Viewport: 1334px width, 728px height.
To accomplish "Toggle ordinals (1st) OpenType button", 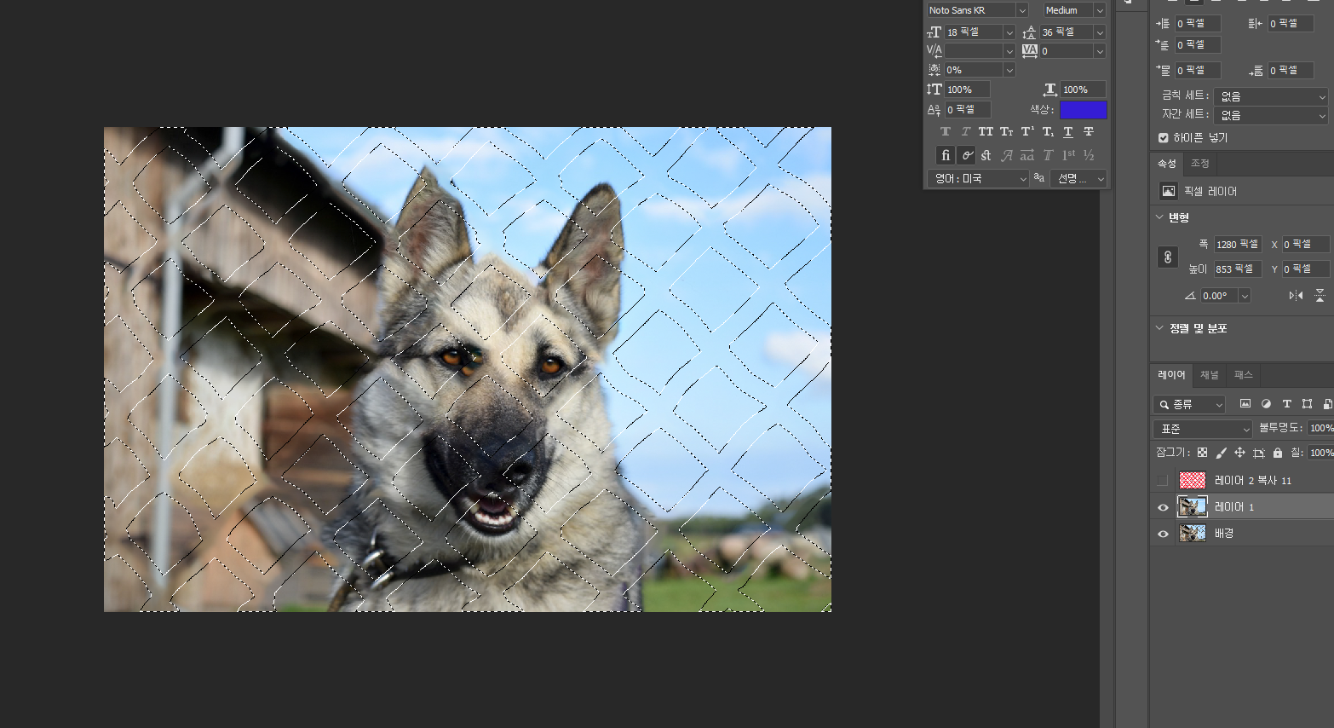I will pyautogui.click(x=1068, y=155).
